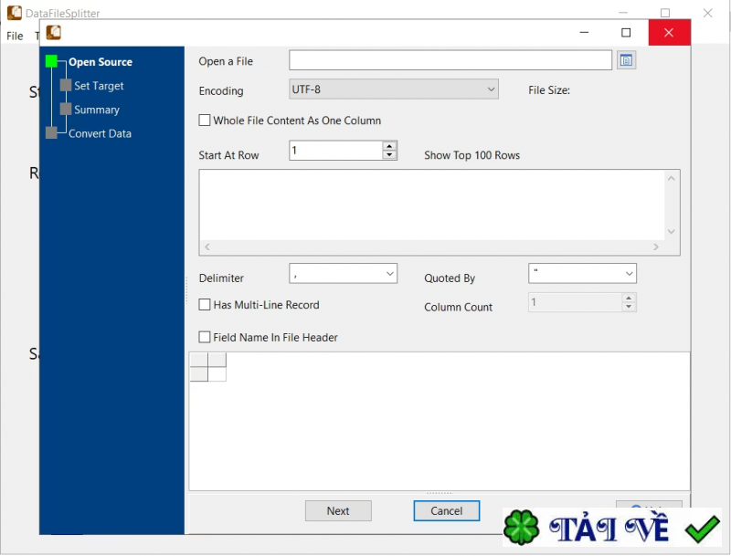The width and height of the screenshot is (731, 556).
Task: Open the file browse icon next to Open a File
Action: pos(625,60)
